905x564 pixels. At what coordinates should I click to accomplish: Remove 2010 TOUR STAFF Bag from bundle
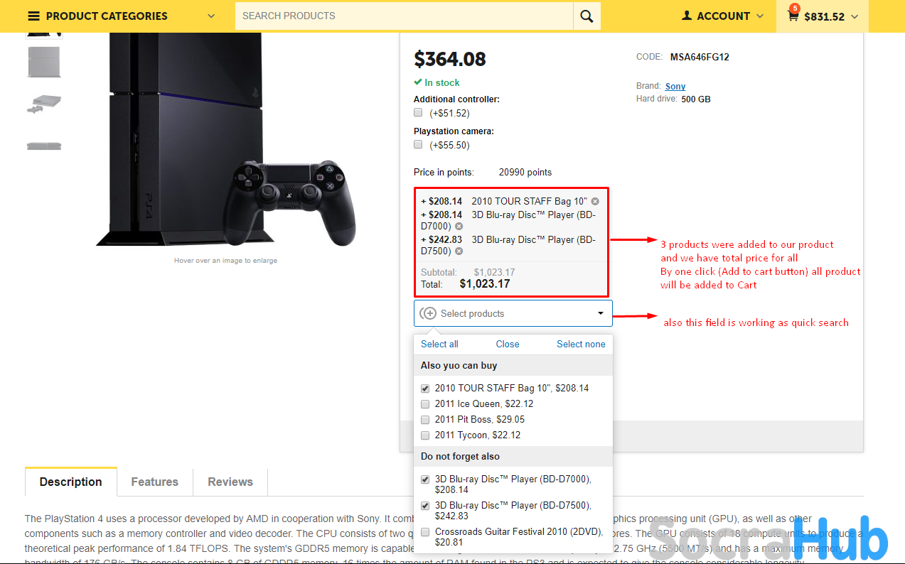click(595, 202)
